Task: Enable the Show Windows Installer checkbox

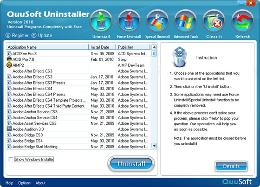Action: 11,159
